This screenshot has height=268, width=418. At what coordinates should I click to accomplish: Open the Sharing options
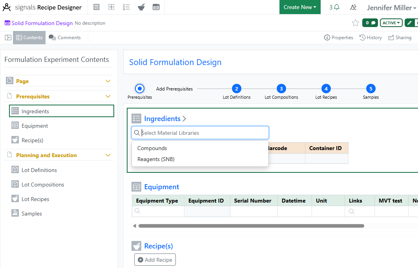[400, 38]
